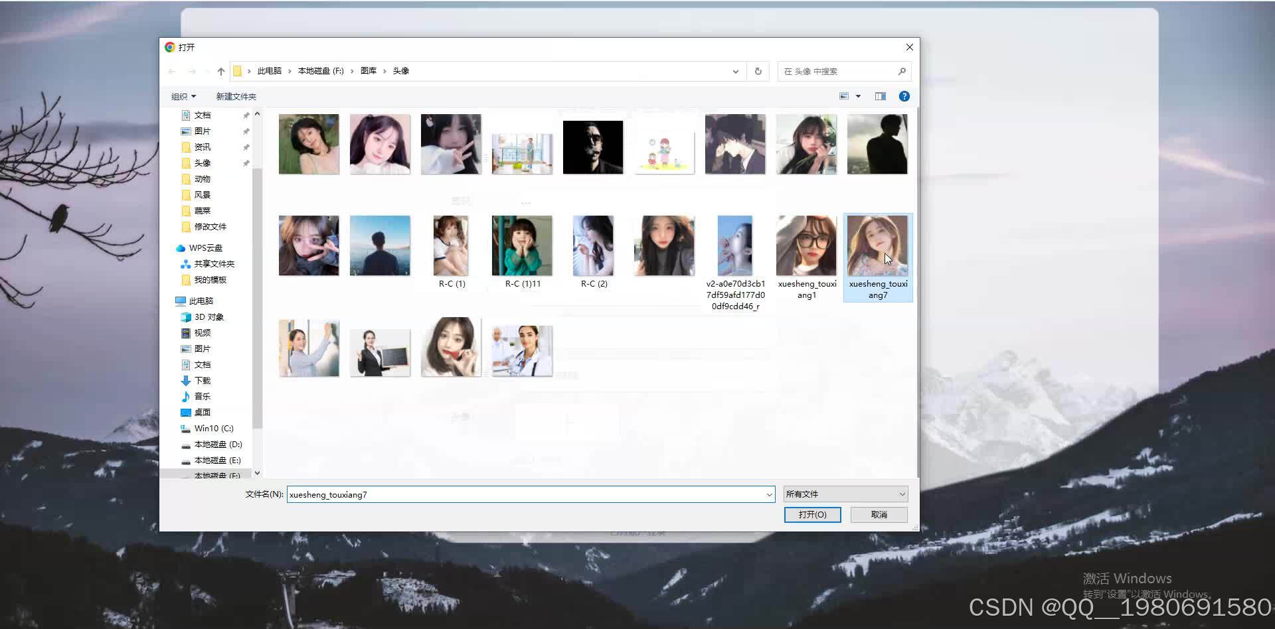Select the cartoon children illustration thumbnail
The width and height of the screenshot is (1275, 629).
664,152
